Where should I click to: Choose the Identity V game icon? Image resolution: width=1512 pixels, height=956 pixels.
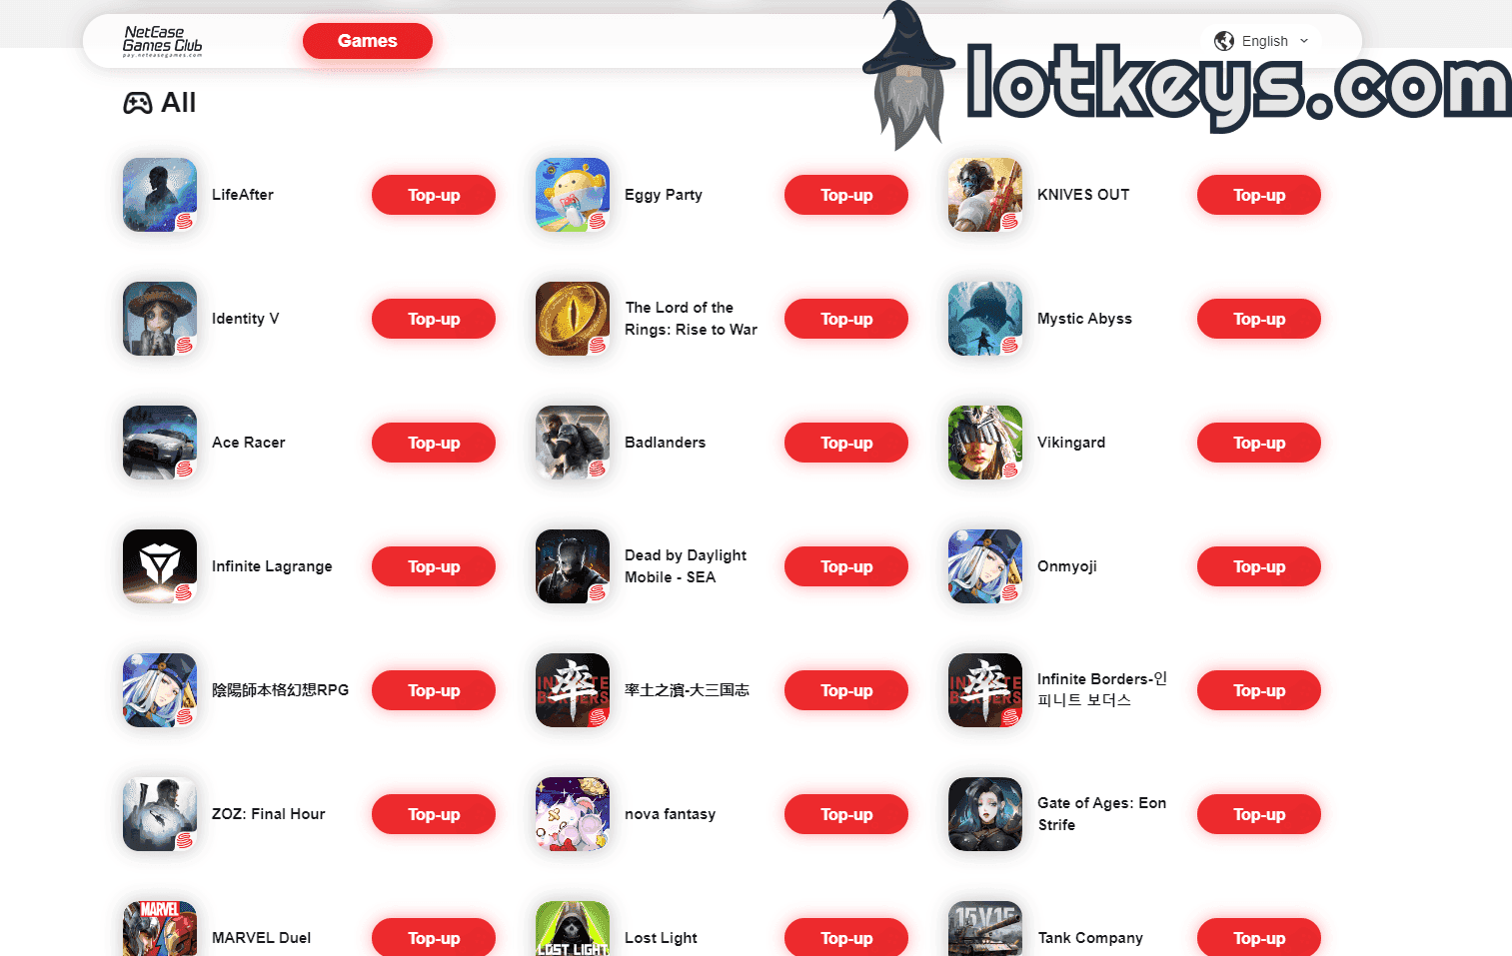click(x=160, y=319)
